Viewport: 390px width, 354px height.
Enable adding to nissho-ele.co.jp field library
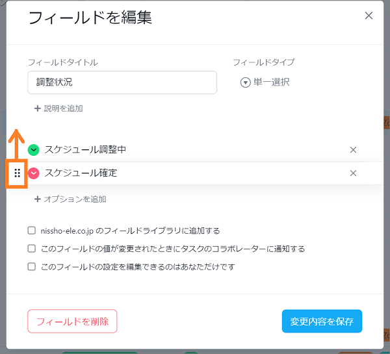click(x=32, y=231)
